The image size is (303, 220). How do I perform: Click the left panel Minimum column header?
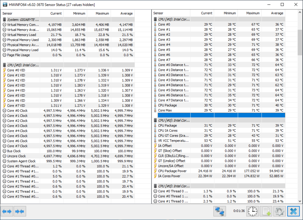pyautogui.click(x=75, y=13)
